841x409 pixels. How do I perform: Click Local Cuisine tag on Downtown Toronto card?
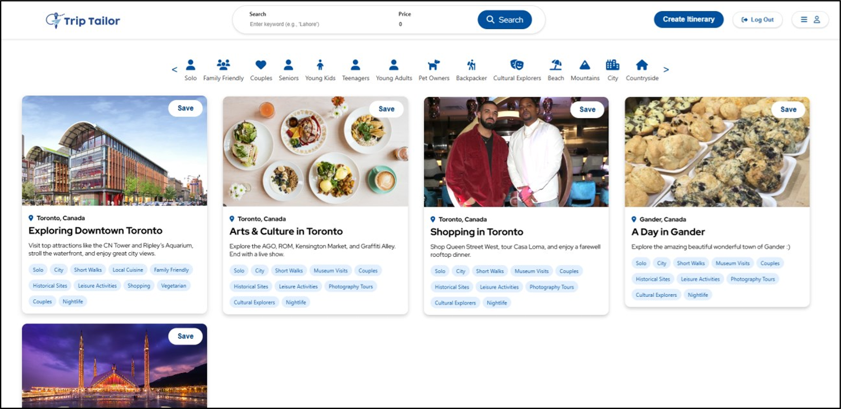[128, 270]
